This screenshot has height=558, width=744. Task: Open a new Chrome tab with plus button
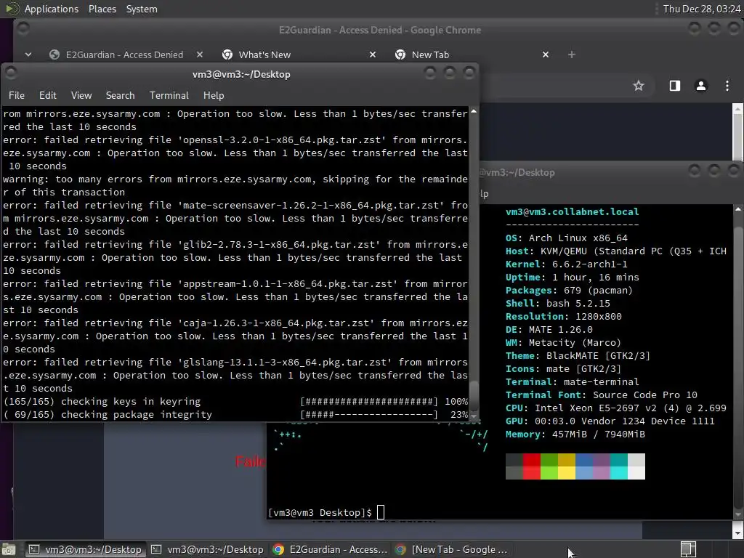click(571, 54)
